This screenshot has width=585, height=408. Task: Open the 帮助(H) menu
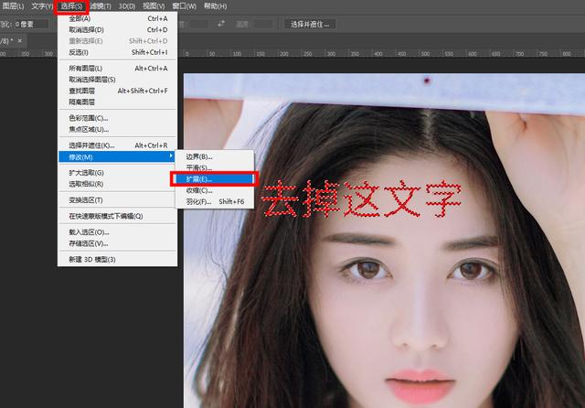(216, 6)
